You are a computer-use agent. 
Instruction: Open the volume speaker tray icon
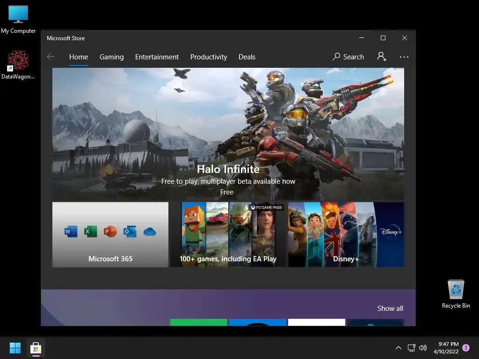[x=423, y=348]
